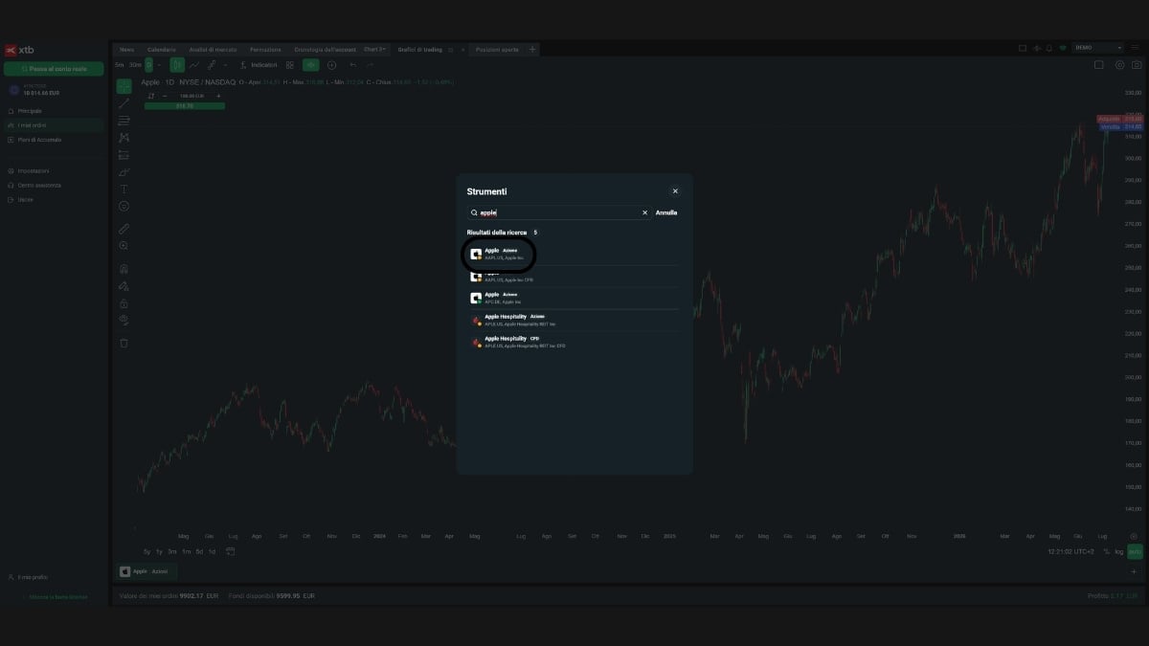
Task: Open Piani di Accumulo in sidebar
Action: [54, 140]
